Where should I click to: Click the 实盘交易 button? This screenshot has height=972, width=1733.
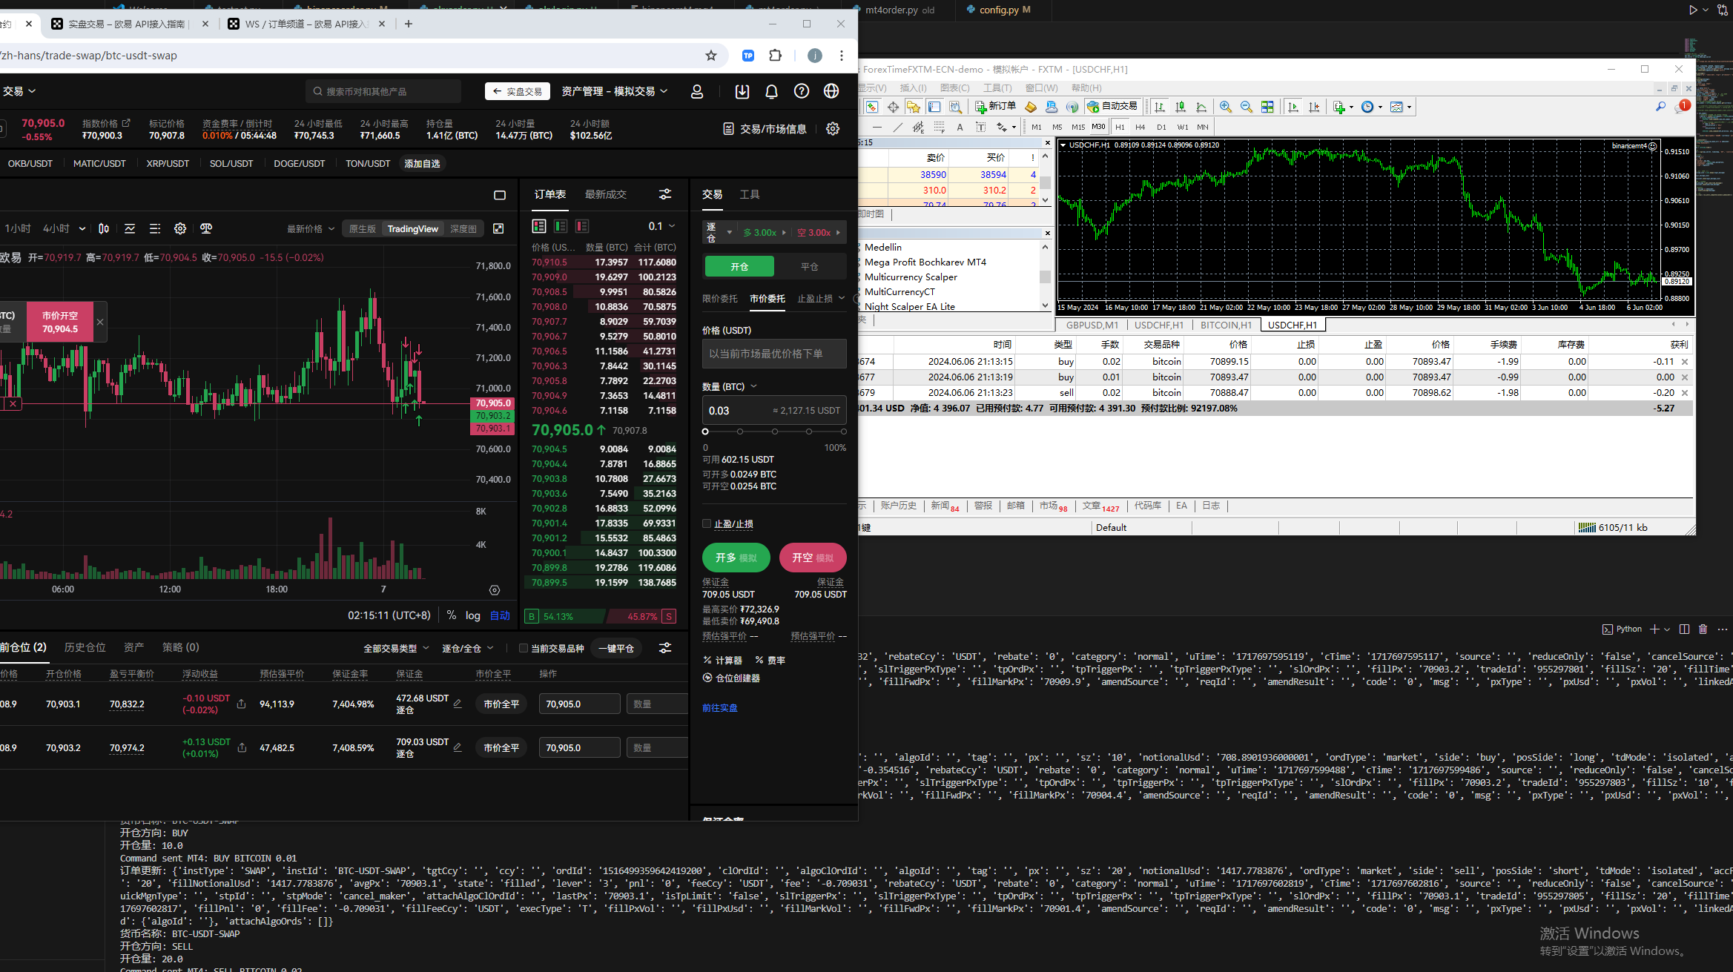tap(518, 91)
